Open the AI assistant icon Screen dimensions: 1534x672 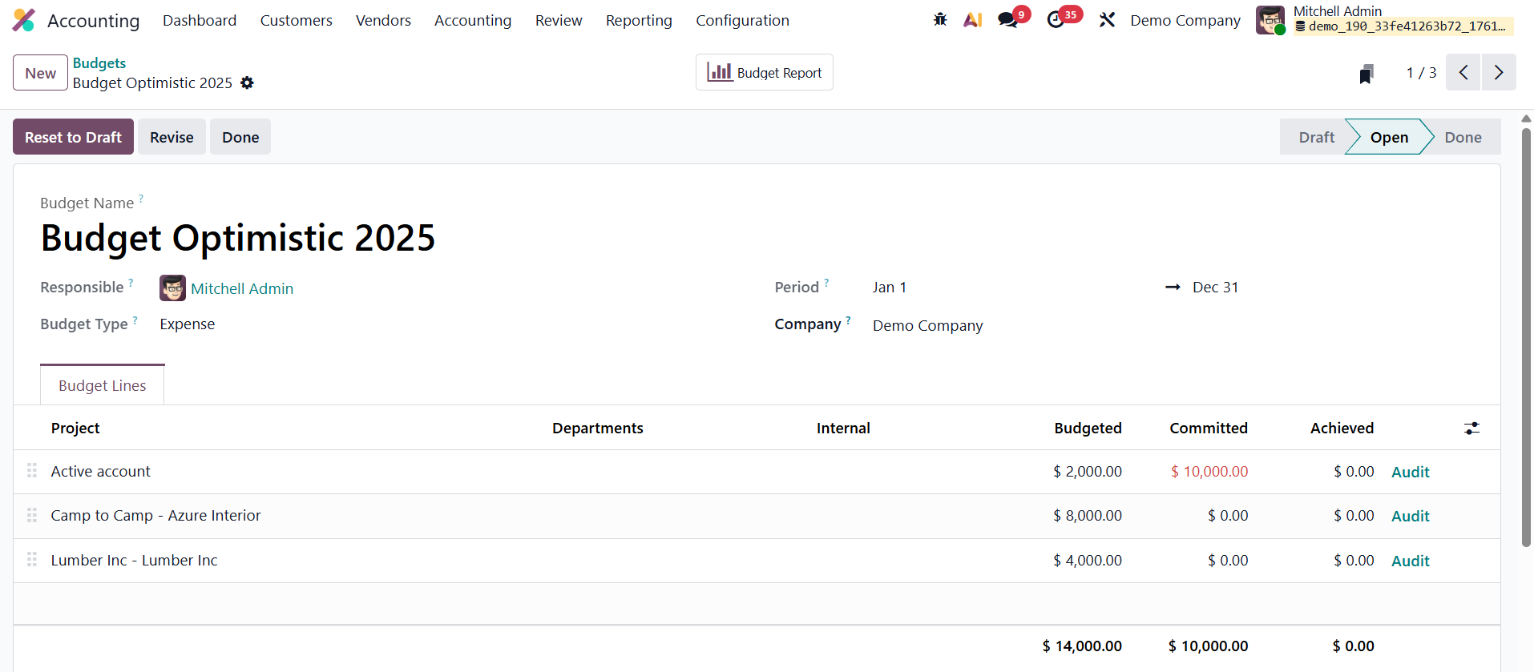click(x=973, y=20)
